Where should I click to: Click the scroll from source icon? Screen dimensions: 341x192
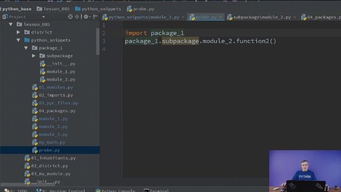(70, 17)
